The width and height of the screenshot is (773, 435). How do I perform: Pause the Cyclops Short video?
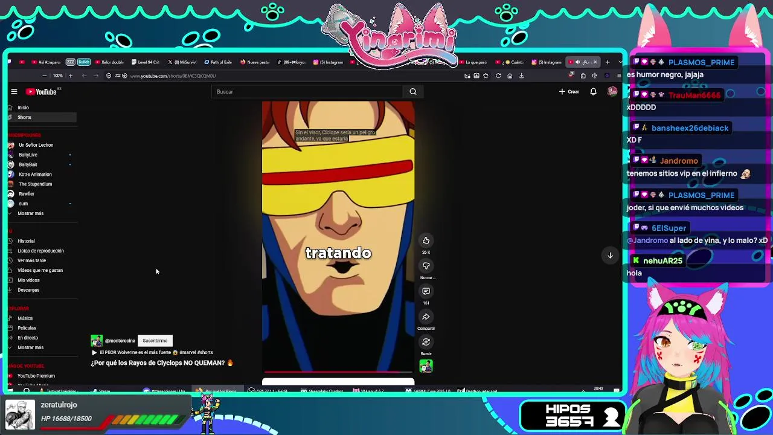point(338,236)
